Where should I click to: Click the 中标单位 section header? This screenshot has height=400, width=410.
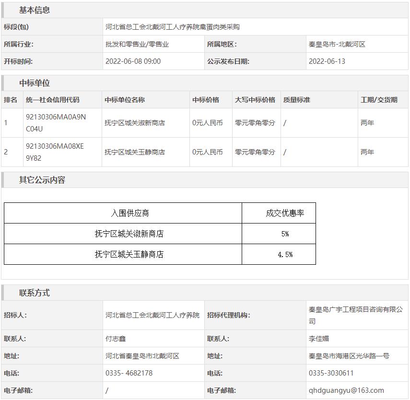tap(35, 83)
